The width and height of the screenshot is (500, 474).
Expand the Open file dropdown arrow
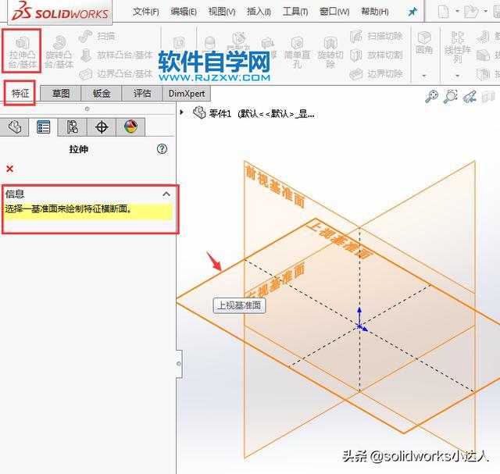pos(486,12)
